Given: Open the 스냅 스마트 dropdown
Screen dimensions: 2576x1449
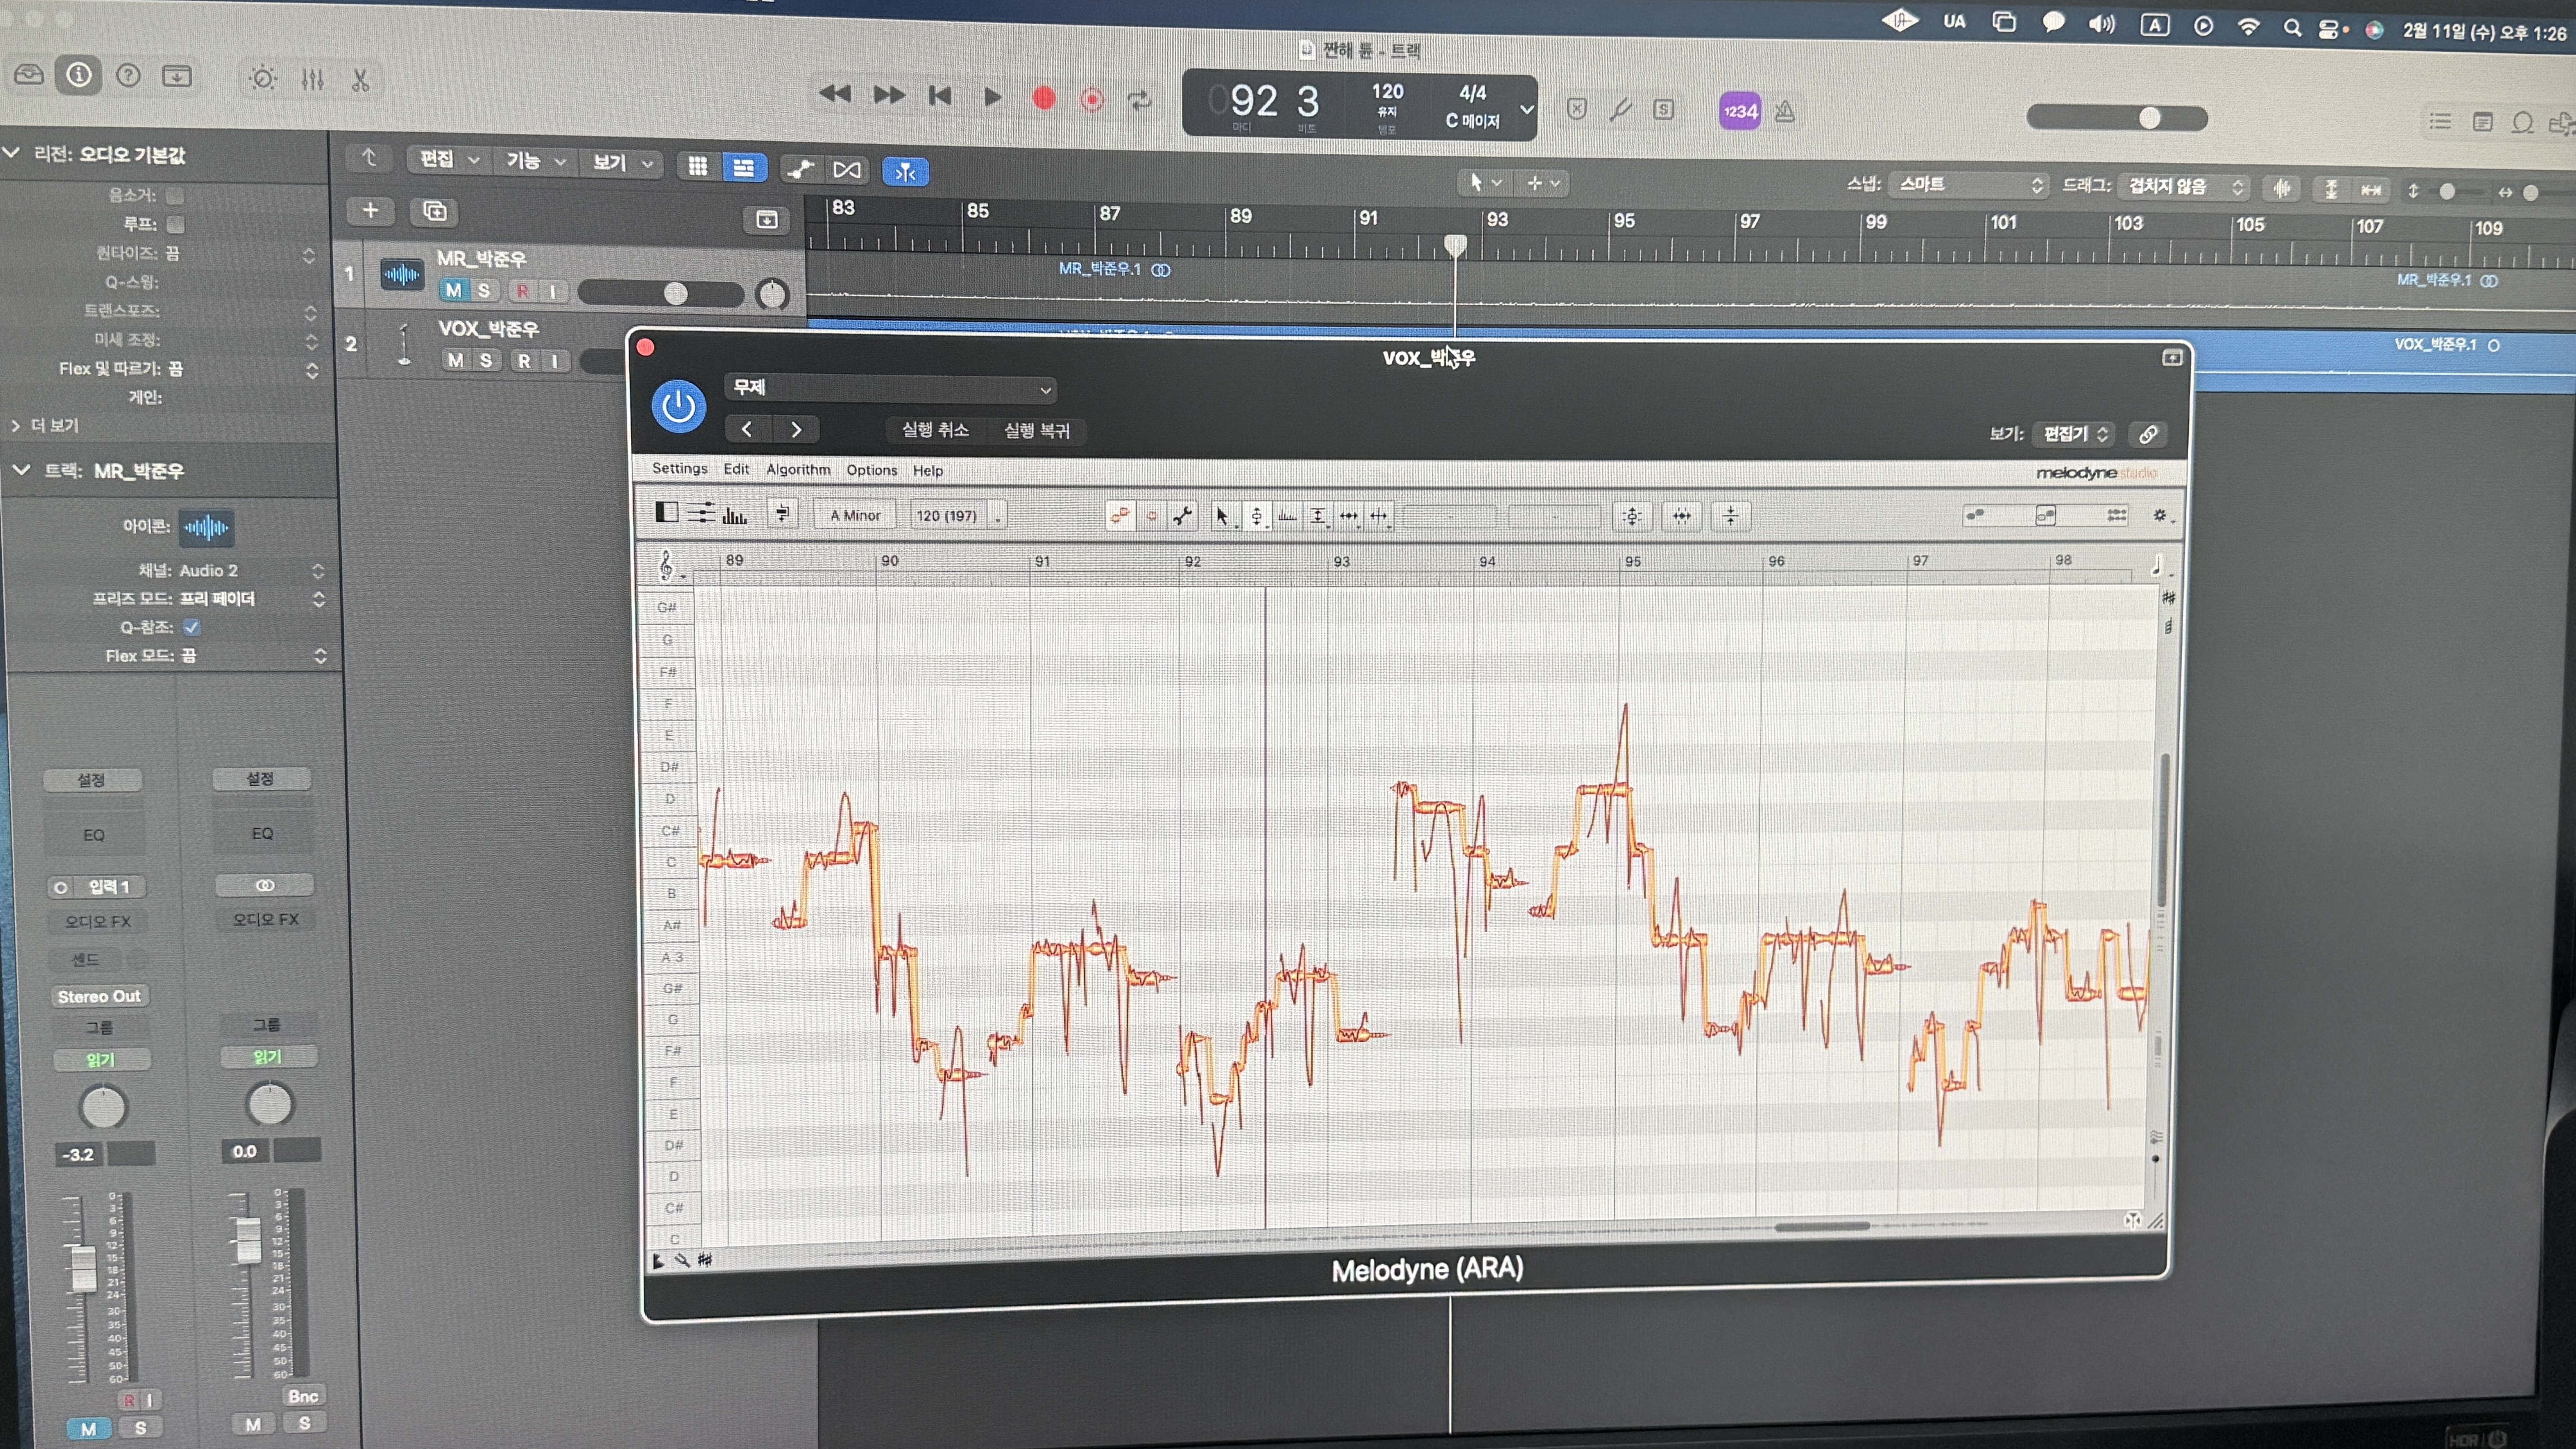Looking at the screenshot, I should tap(1969, 185).
